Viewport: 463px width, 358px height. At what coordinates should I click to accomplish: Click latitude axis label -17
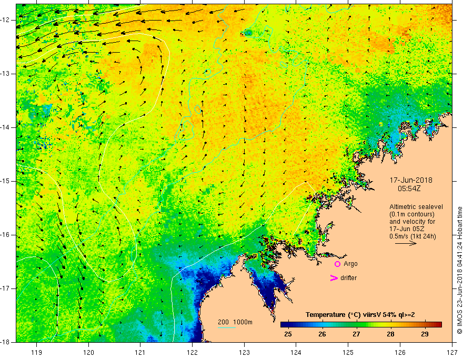5,289
